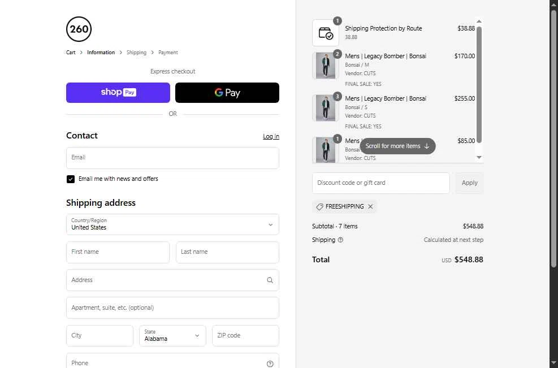Viewport: 558px width, 368px height.
Task: Click the ZIP code field
Action: pyautogui.click(x=245, y=336)
